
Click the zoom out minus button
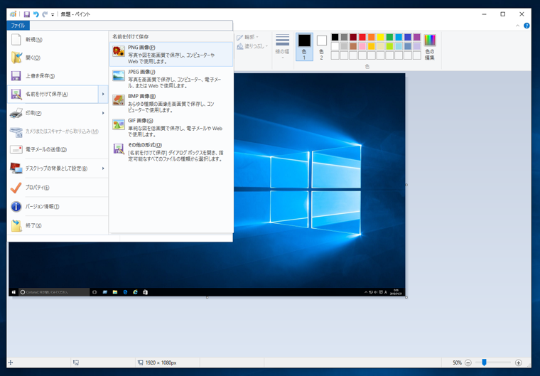[x=468, y=362]
